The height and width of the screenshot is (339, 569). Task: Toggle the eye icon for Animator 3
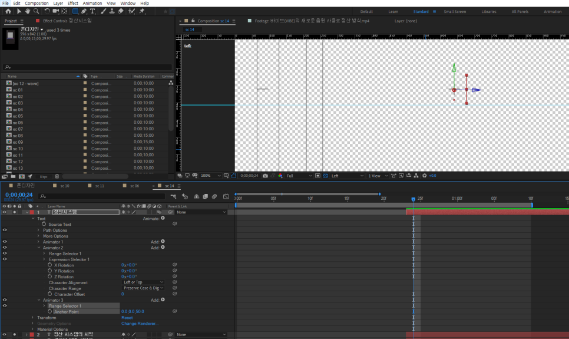tap(5, 300)
